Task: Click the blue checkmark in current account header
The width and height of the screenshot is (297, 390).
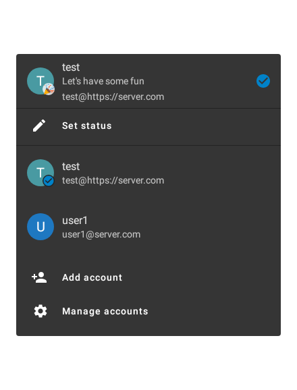Action: (263, 81)
